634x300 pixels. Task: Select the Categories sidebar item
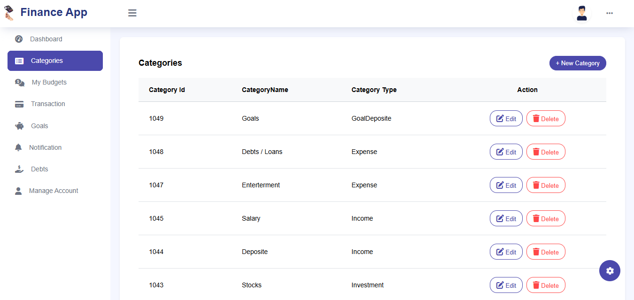[x=55, y=61]
